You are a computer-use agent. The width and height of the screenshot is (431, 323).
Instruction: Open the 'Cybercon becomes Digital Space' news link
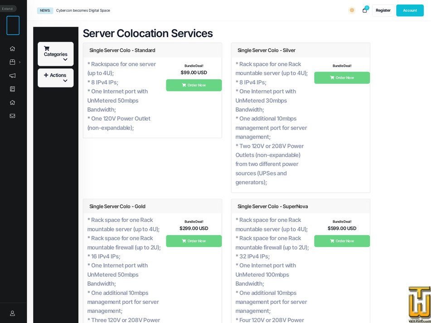pos(83,10)
